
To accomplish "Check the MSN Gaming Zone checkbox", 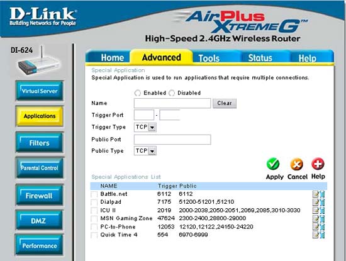I will pos(94,219).
